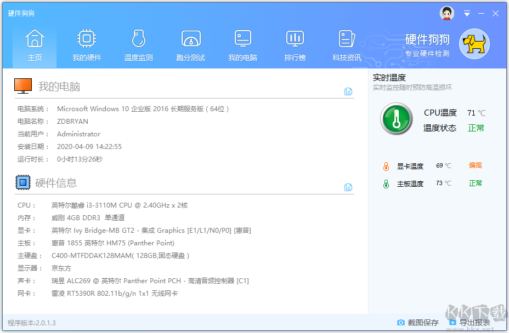Image resolution: width=509 pixels, height=333 pixels.
Task: Export a report via 导出报表
Action: pyautogui.click(x=474, y=323)
